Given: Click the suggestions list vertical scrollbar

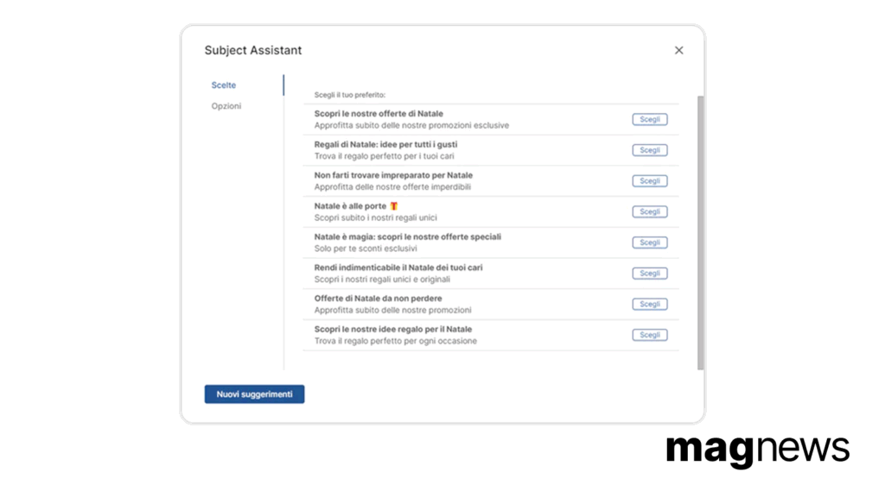Looking at the screenshot, I should point(700,233).
